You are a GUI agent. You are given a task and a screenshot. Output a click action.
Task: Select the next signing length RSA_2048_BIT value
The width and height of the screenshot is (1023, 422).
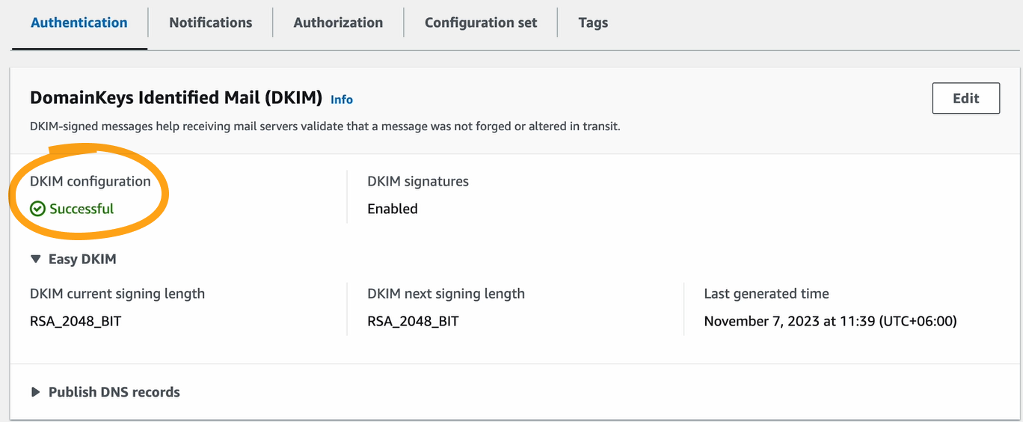point(413,322)
